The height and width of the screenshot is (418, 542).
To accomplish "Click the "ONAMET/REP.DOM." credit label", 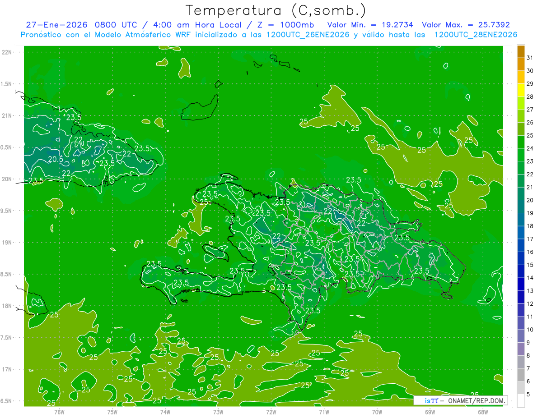I will (476, 400).
